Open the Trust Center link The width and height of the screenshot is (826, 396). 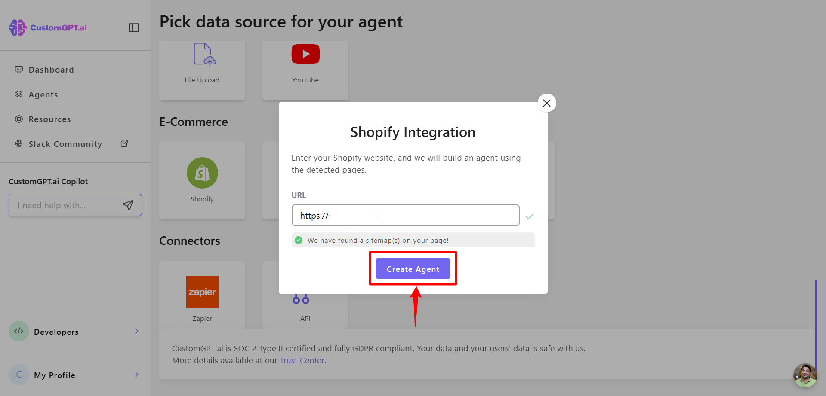click(302, 361)
